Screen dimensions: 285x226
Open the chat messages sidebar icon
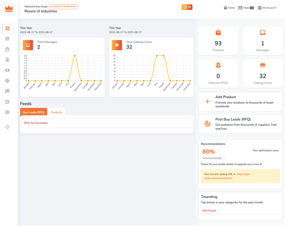(x=8, y=91)
